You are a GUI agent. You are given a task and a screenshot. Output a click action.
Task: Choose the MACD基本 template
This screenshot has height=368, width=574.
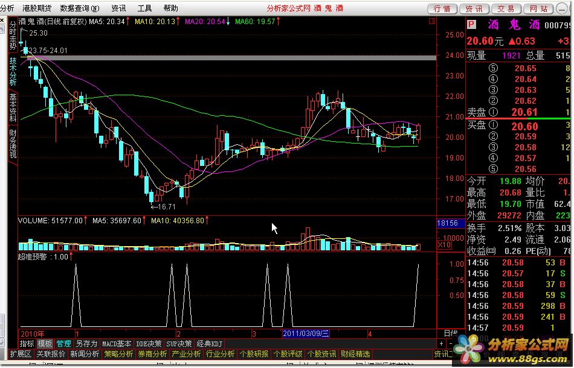(117, 344)
